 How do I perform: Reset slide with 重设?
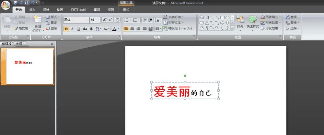[x=52, y=23]
